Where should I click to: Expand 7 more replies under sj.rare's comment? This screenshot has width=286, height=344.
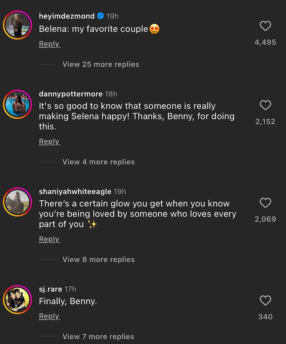(98, 337)
